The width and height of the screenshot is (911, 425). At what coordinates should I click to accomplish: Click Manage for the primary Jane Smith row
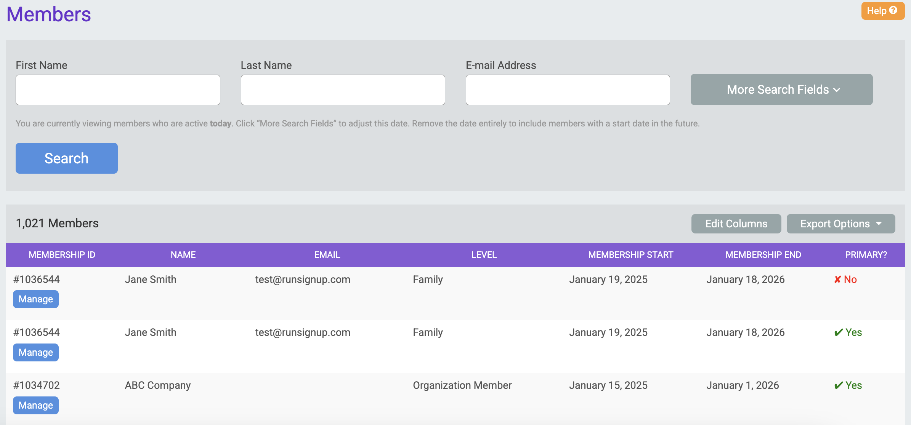point(36,353)
